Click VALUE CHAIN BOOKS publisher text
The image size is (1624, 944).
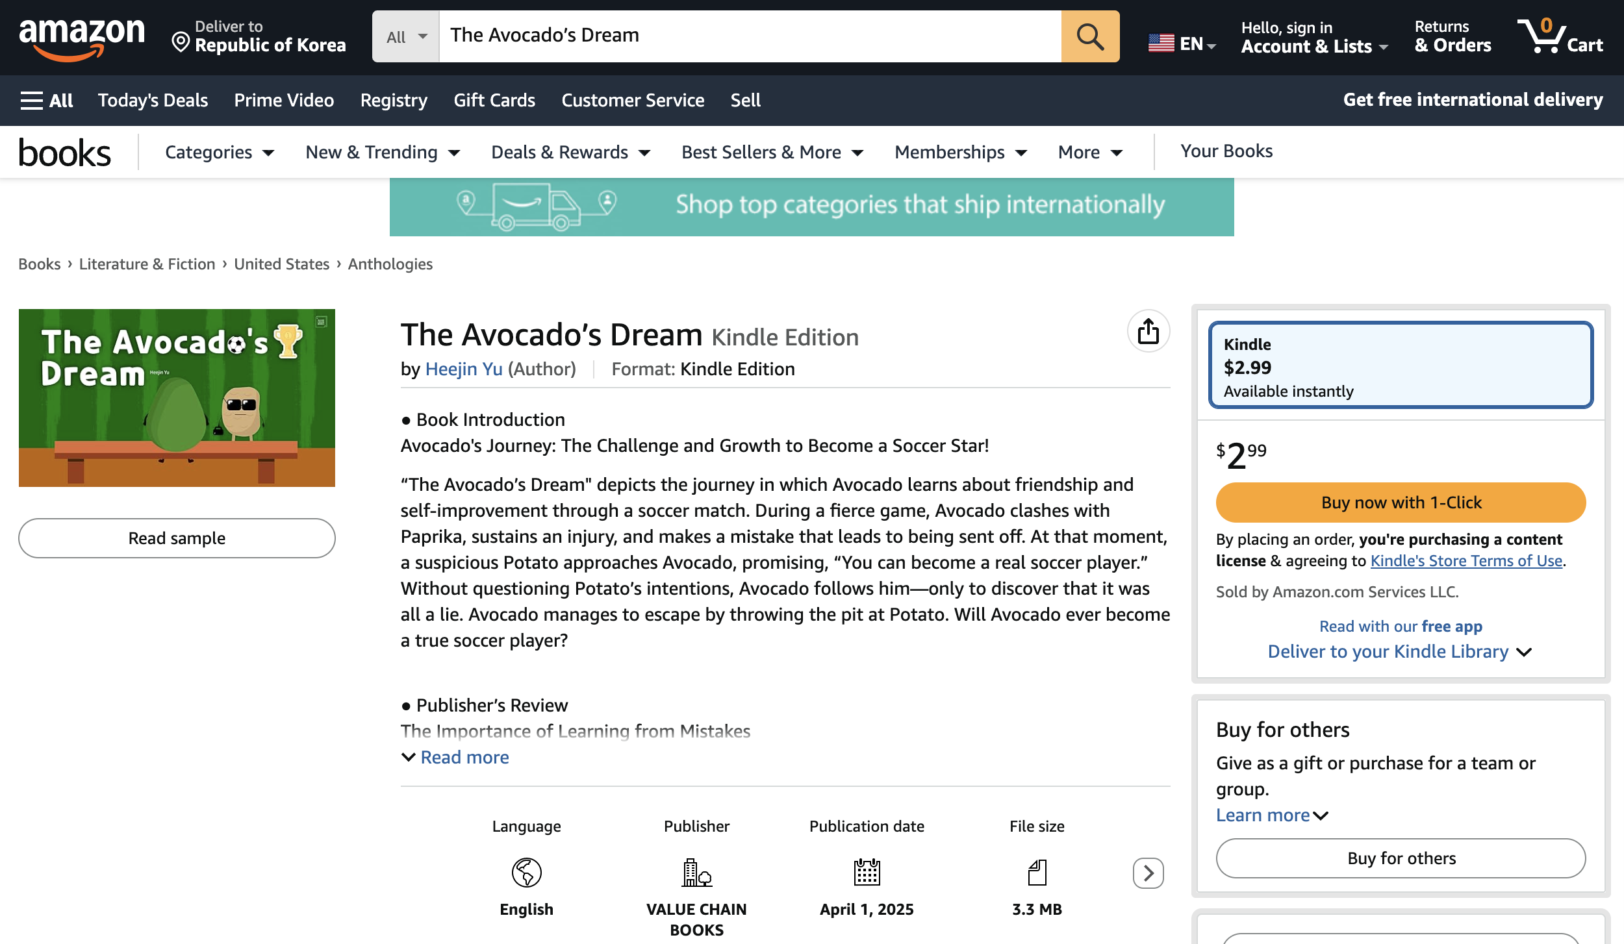[x=696, y=919]
